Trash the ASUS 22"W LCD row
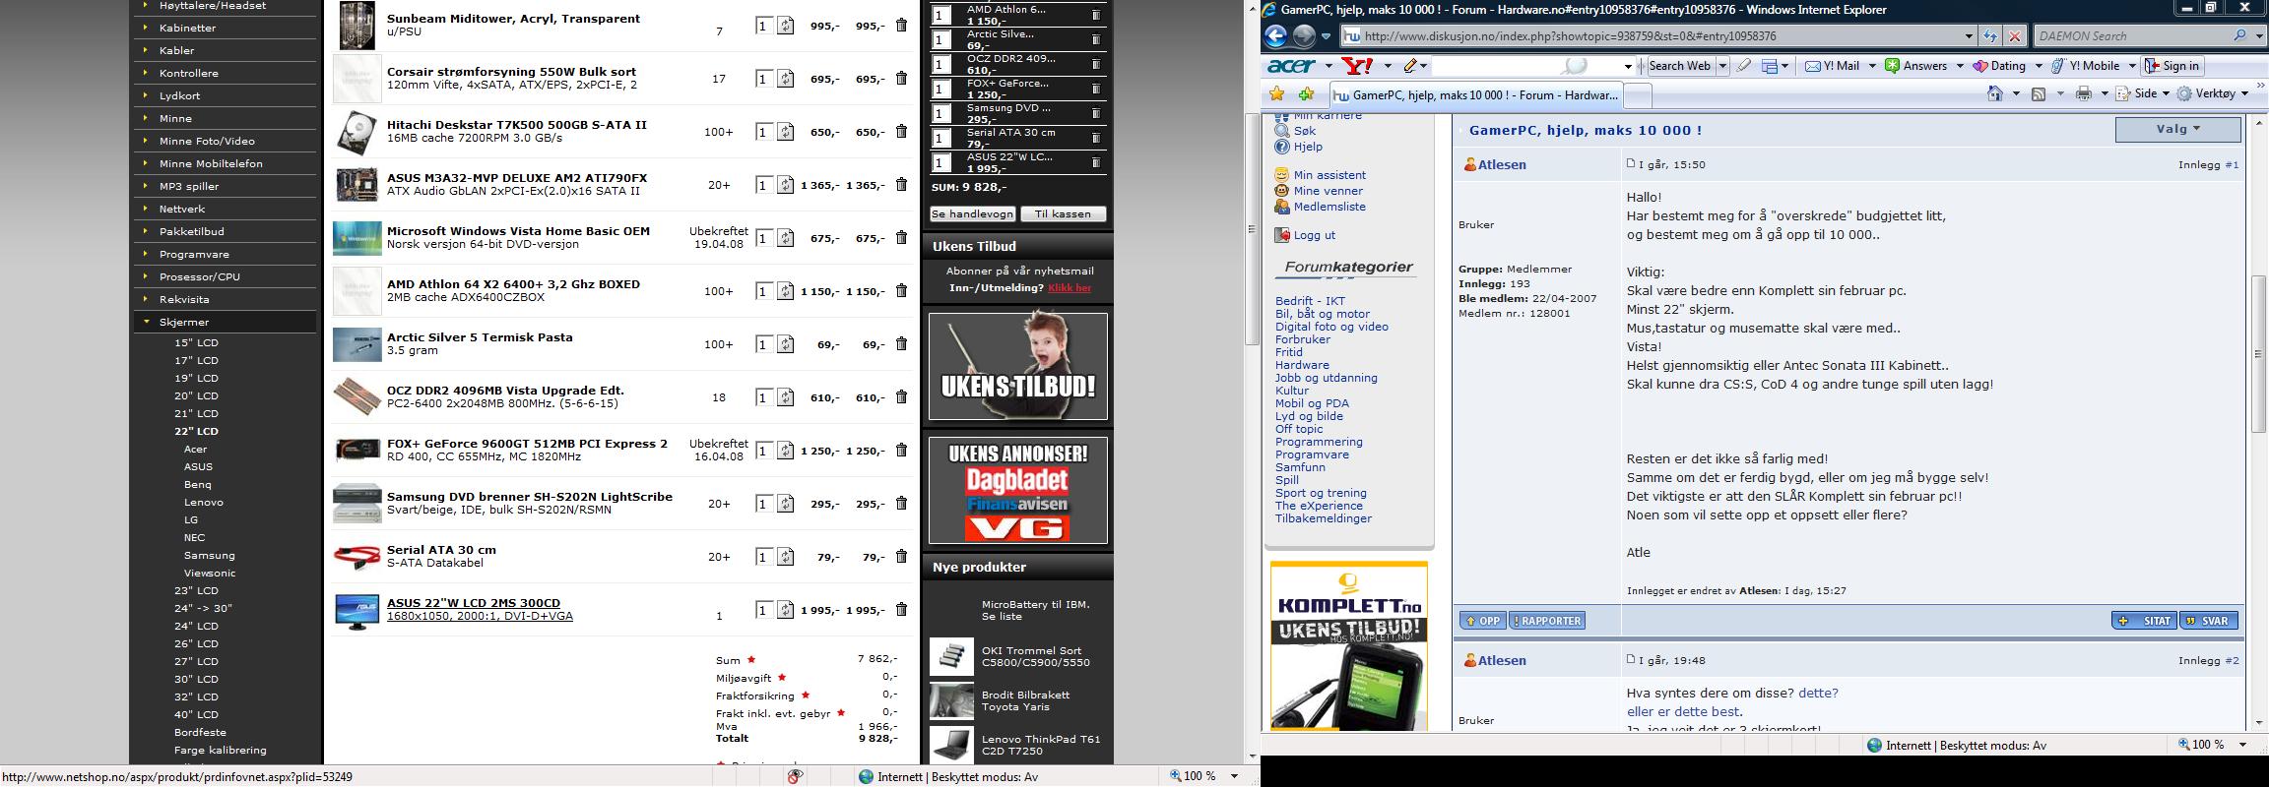The width and height of the screenshot is (2269, 787). pyautogui.click(x=901, y=610)
